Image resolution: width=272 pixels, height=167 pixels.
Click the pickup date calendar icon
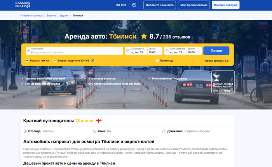(x=128, y=51)
